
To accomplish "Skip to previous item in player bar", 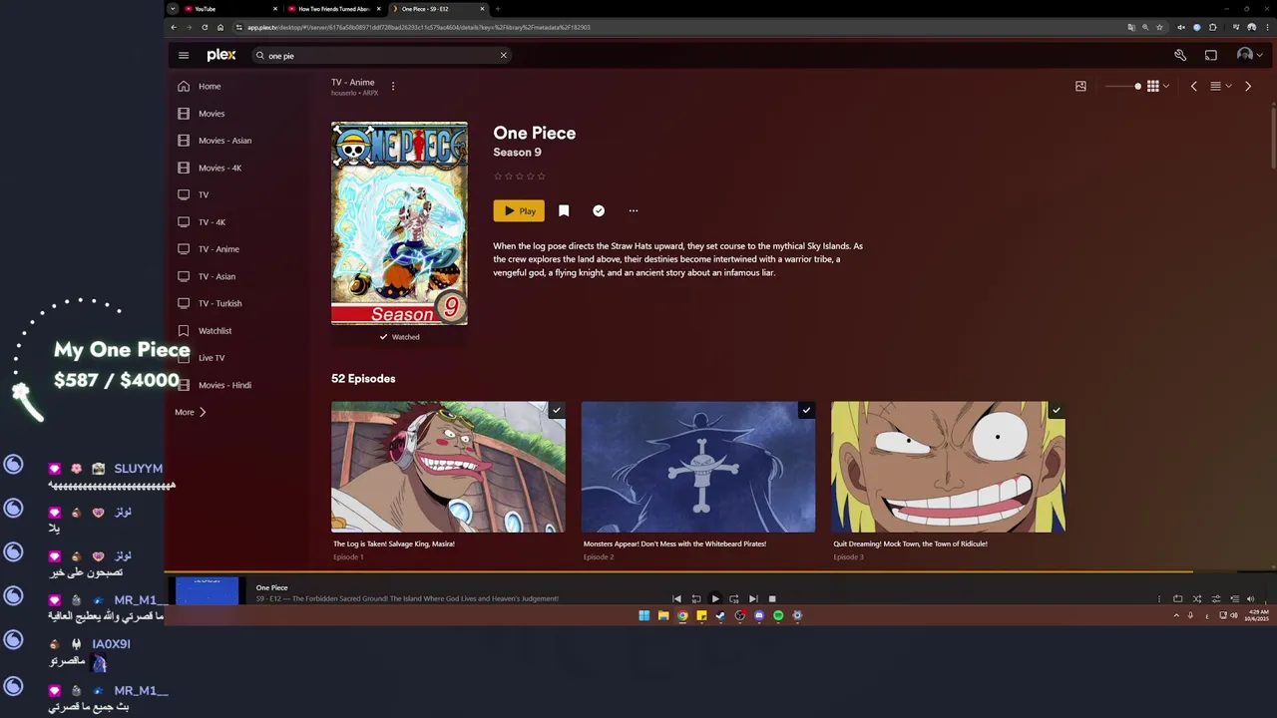I will coord(676,599).
